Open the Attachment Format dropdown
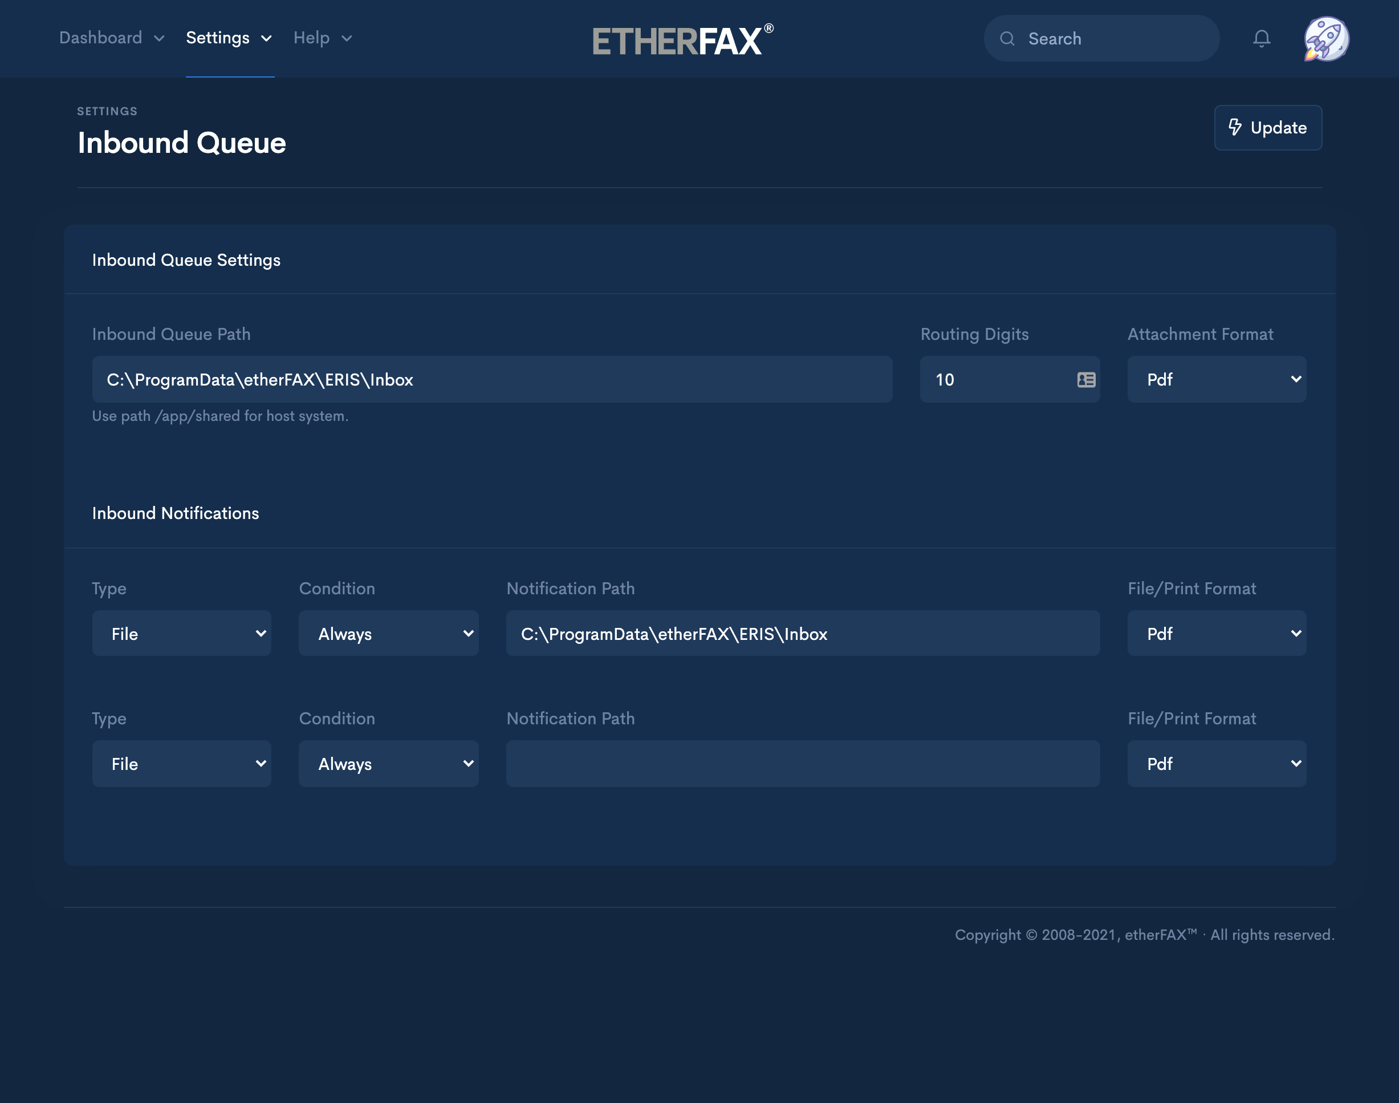This screenshot has width=1399, height=1103. pyautogui.click(x=1217, y=380)
